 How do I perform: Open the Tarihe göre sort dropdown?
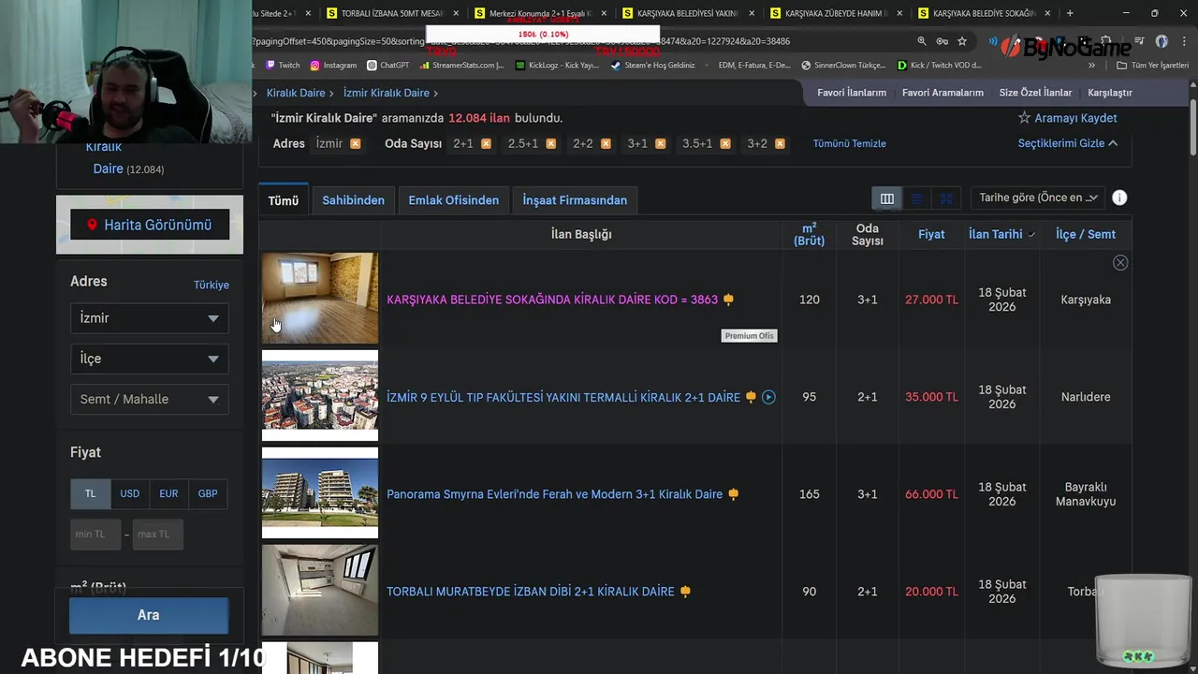[x=1037, y=198]
